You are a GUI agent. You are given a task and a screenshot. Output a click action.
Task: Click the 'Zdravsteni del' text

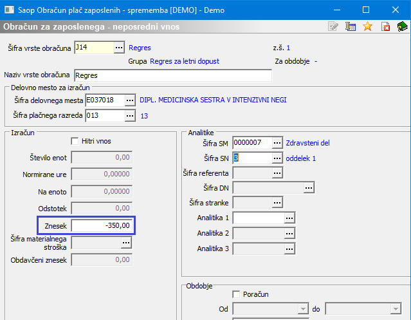tap(307, 143)
